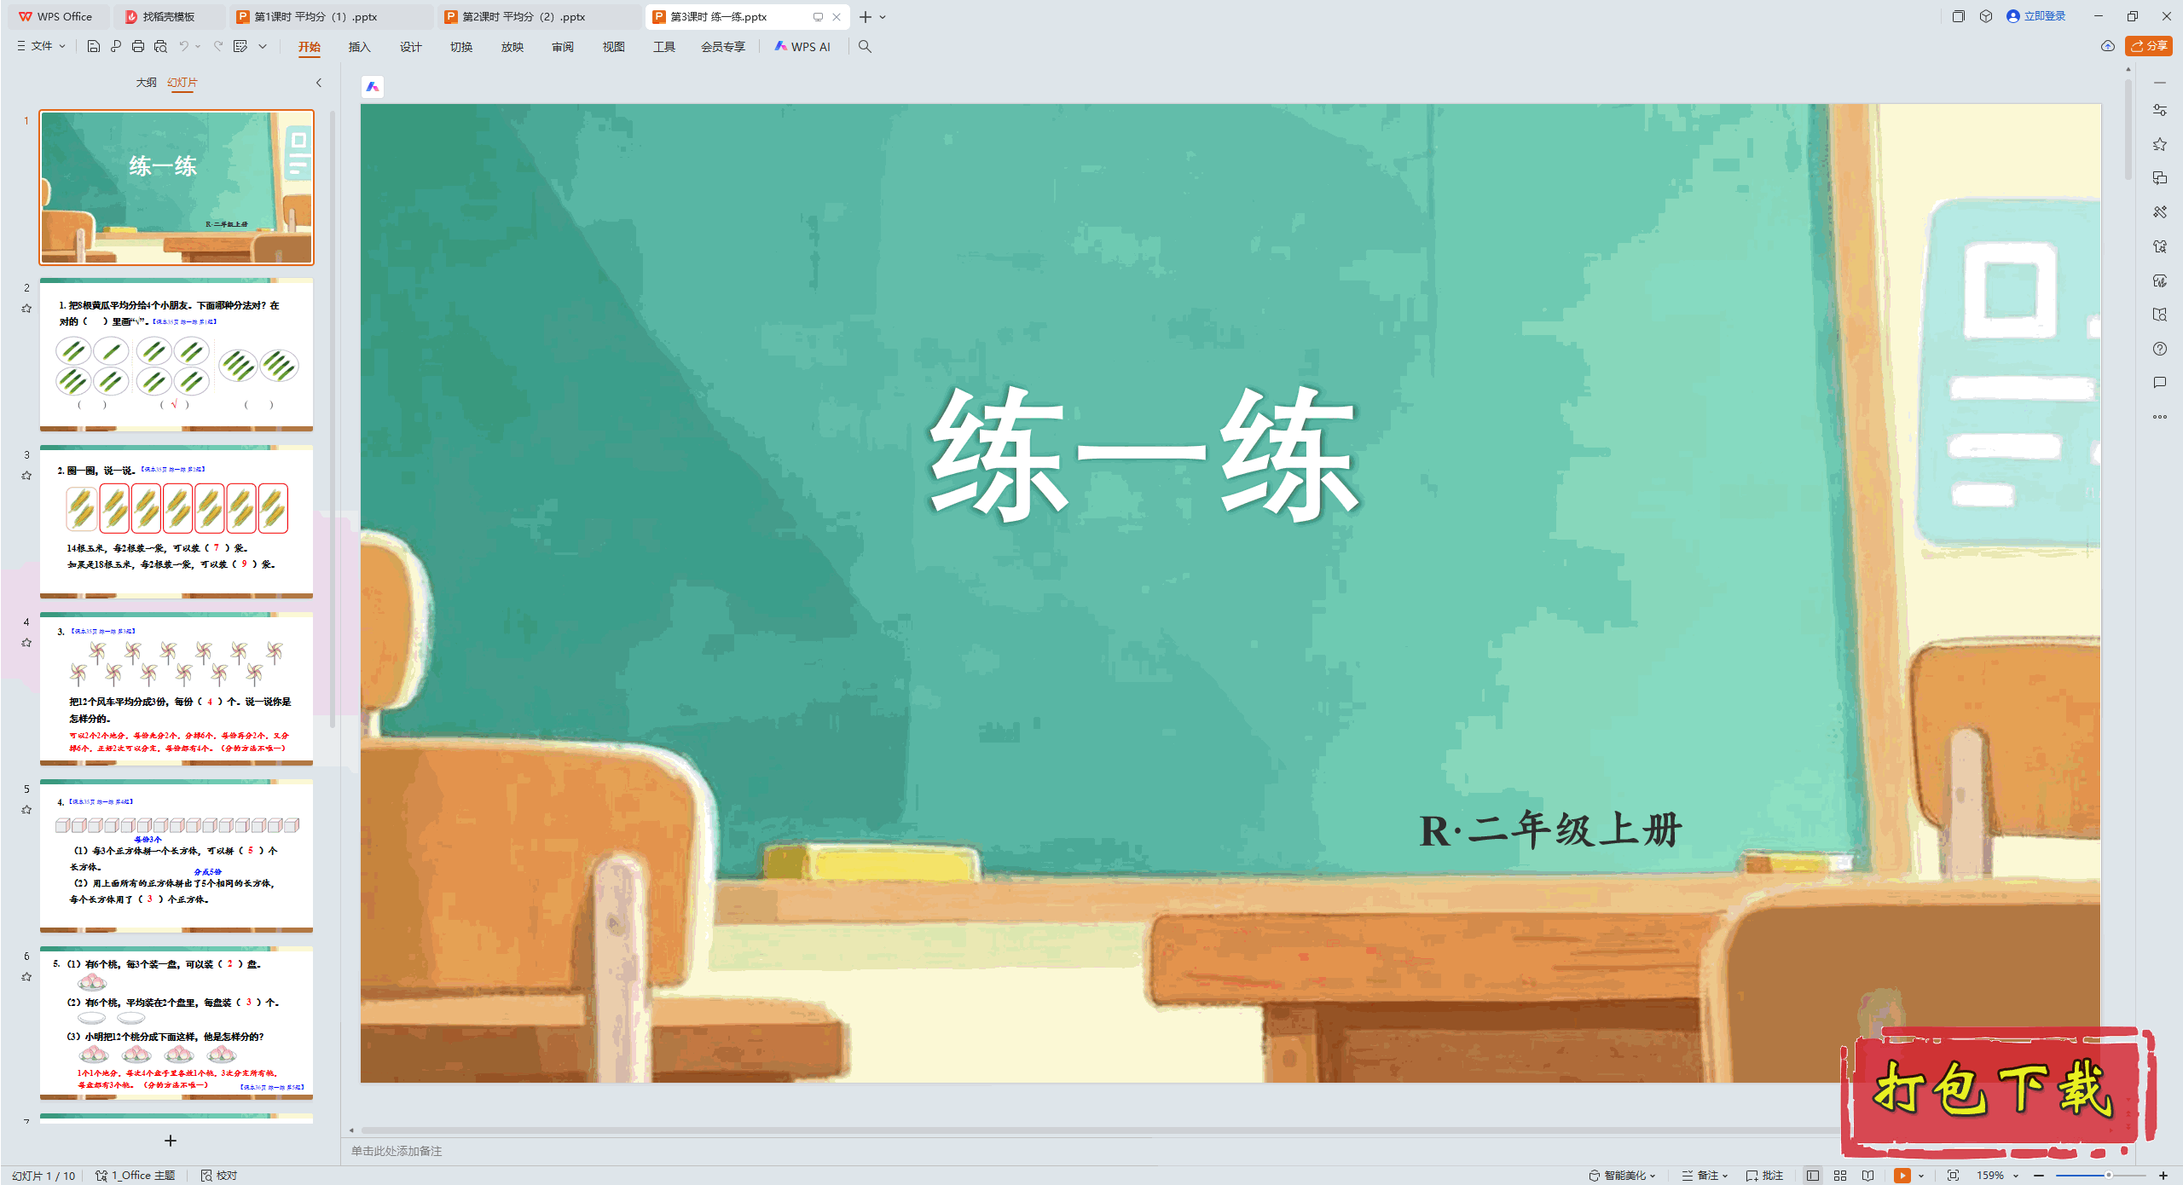Switch to 大纲 outline tab

click(x=146, y=82)
